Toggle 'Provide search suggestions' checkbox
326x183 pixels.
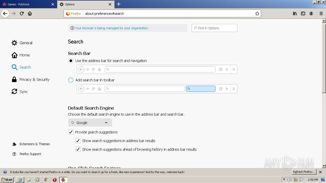pyautogui.click(x=71, y=132)
